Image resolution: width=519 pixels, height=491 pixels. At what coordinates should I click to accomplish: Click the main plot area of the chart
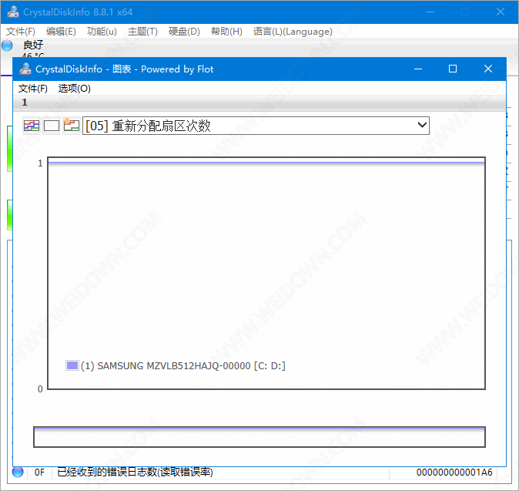[266, 274]
